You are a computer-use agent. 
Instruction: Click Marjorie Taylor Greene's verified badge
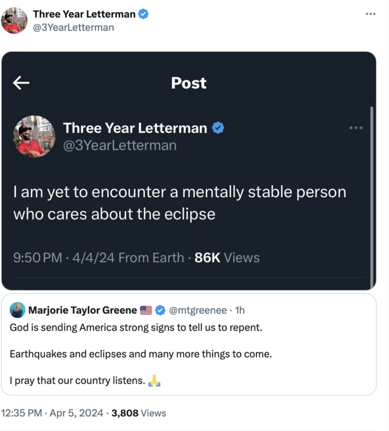pos(161,310)
